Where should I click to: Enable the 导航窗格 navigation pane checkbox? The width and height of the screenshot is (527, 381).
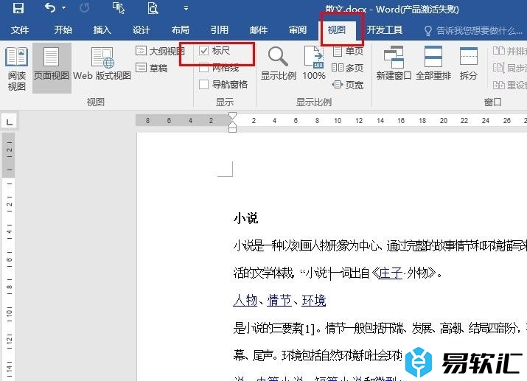click(203, 84)
